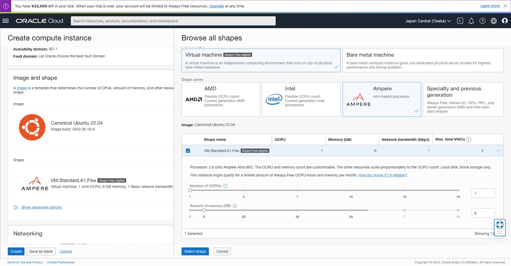Screen dimensions: 511x266
Task: Click the info icon beside Number of OCPUs
Action: click(x=226, y=186)
